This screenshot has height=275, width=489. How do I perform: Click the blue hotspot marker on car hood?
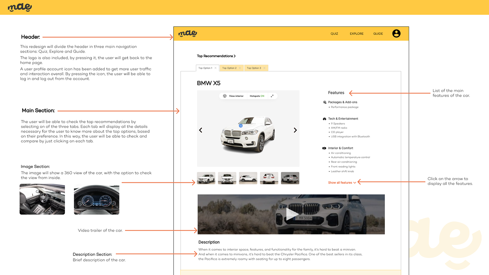241,125
